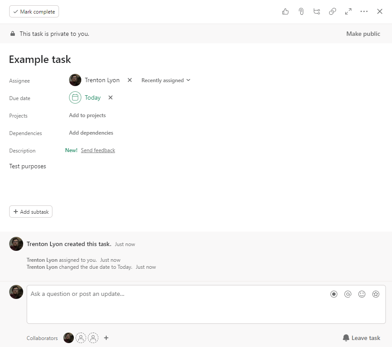392x347 pixels.
Task: Expand task to full screen view
Action: click(348, 11)
